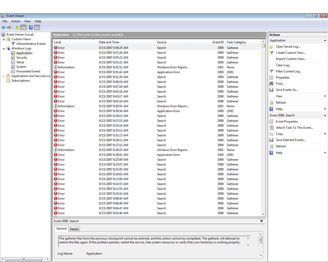Collapse the Application section in Actions pane
Image resolution: width=328 pixels, height=262 pixels.
(x=325, y=40)
